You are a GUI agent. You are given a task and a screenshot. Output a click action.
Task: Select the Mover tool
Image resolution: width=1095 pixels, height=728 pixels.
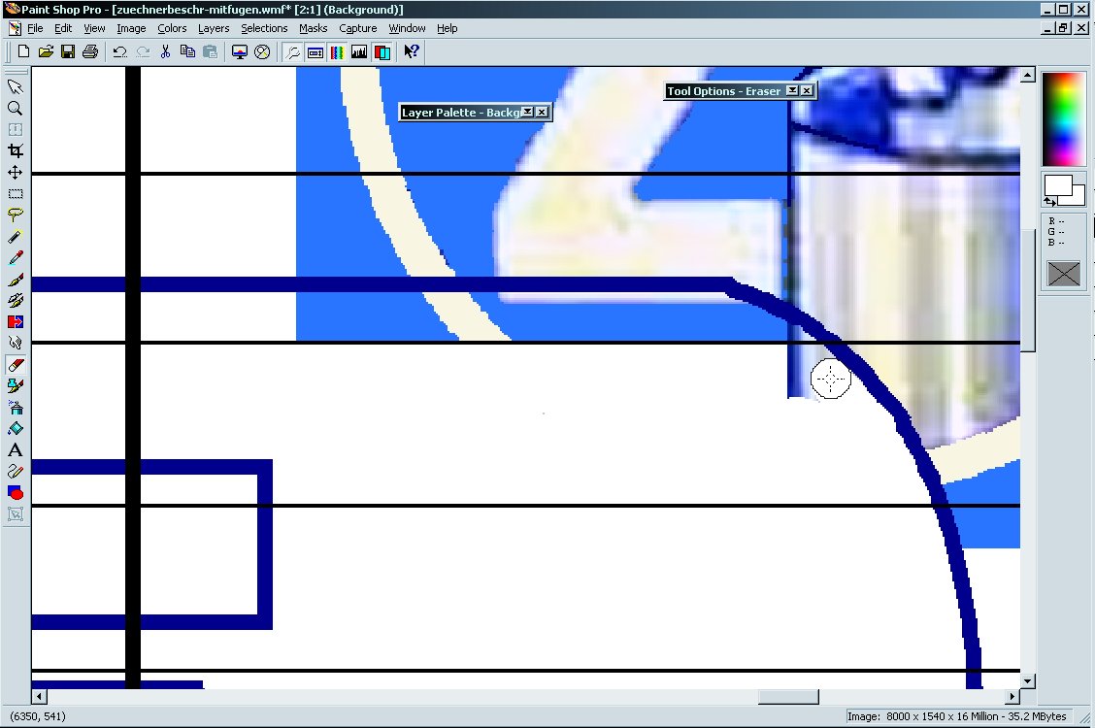pos(15,172)
